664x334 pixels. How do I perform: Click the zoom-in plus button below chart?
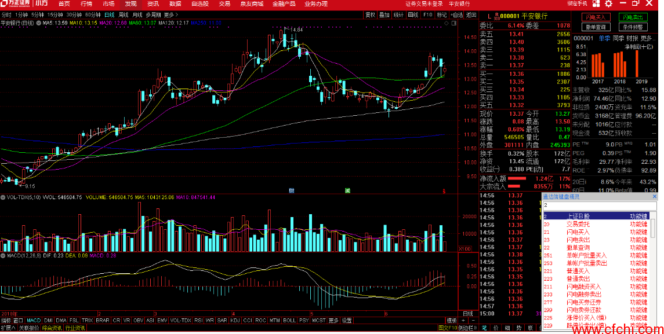(x=463, y=321)
